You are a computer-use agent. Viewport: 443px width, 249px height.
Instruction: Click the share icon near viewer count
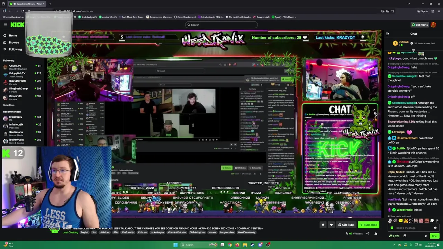click(x=368, y=233)
